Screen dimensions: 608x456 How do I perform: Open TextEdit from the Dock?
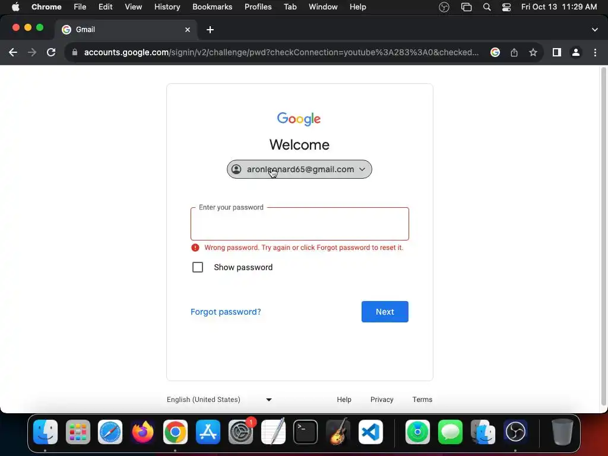[x=273, y=432]
